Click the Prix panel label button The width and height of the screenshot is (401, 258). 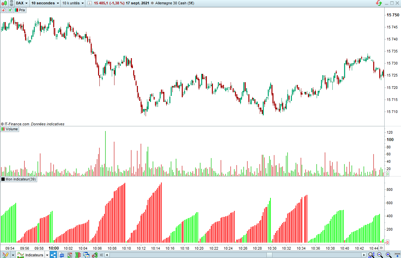(x=20, y=10)
